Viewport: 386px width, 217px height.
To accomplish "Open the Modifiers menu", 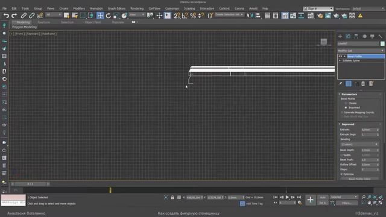I will point(79,8).
